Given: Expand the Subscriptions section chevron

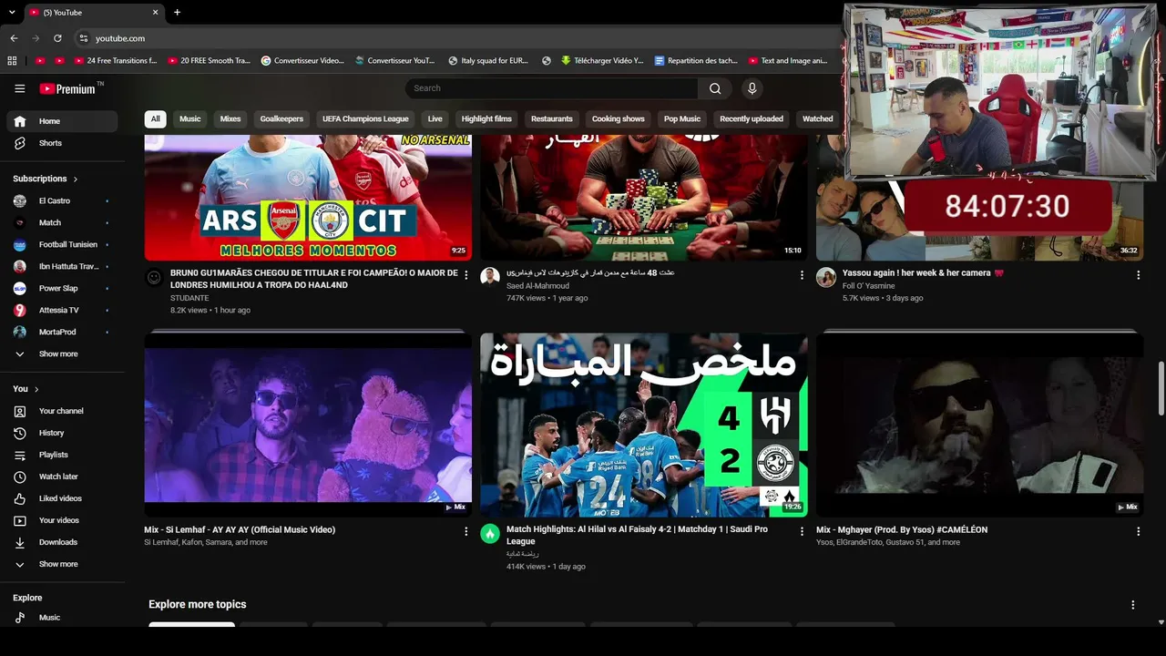Looking at the screenshot, I should click(76, 179).
